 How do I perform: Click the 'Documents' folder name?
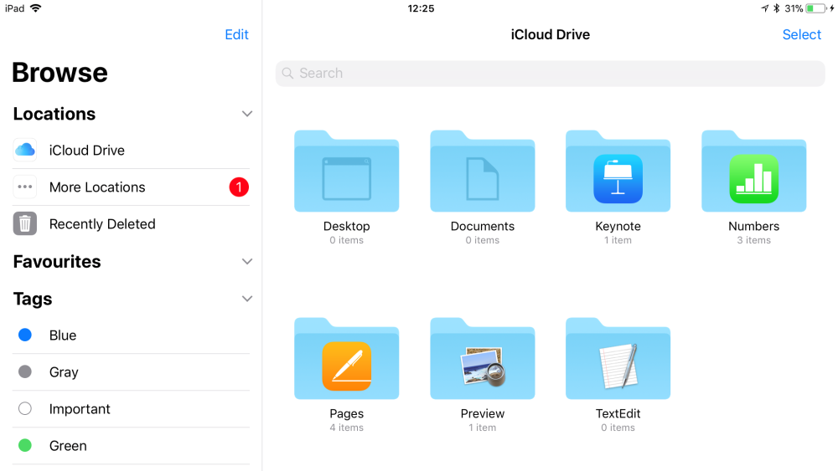tap(482, 226)
